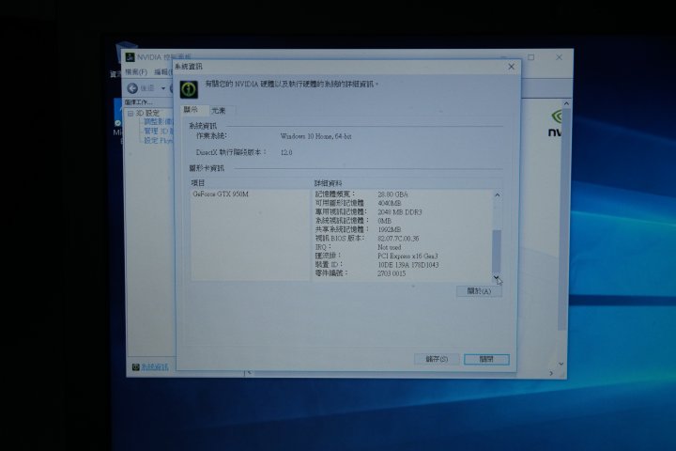Viewport: 676px width, 451px height.
Task: Click the right arrow of the control panel's horizontal scrollbar
Action: coord(551,373)
